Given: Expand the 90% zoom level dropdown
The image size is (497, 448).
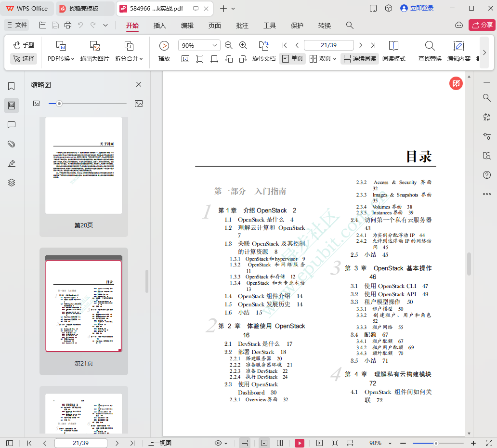Looking at the screenshot, I should 214,45.
